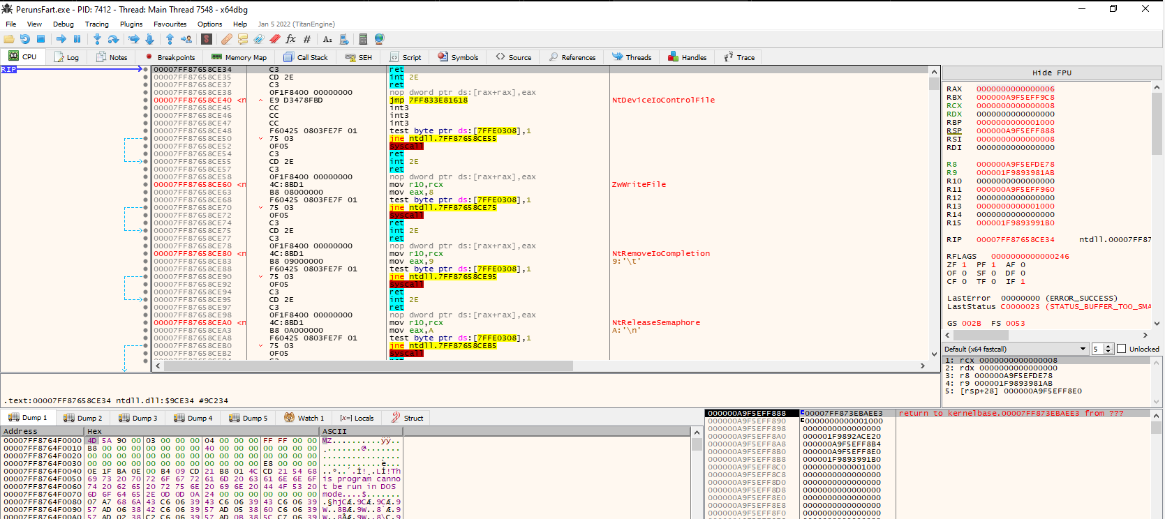The height and width of the screenshot is (519, 1165).
Task: Click the Run arrow toolbar icon
Action: pos(61,39)
